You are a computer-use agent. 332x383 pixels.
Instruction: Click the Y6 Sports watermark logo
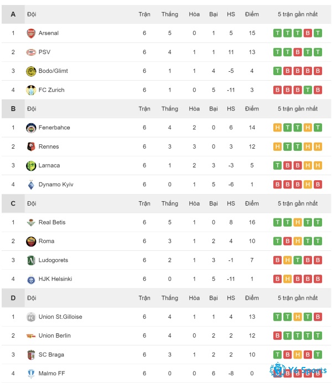coord(298,370)
